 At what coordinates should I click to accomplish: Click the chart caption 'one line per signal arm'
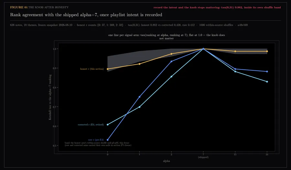[123, 35]
